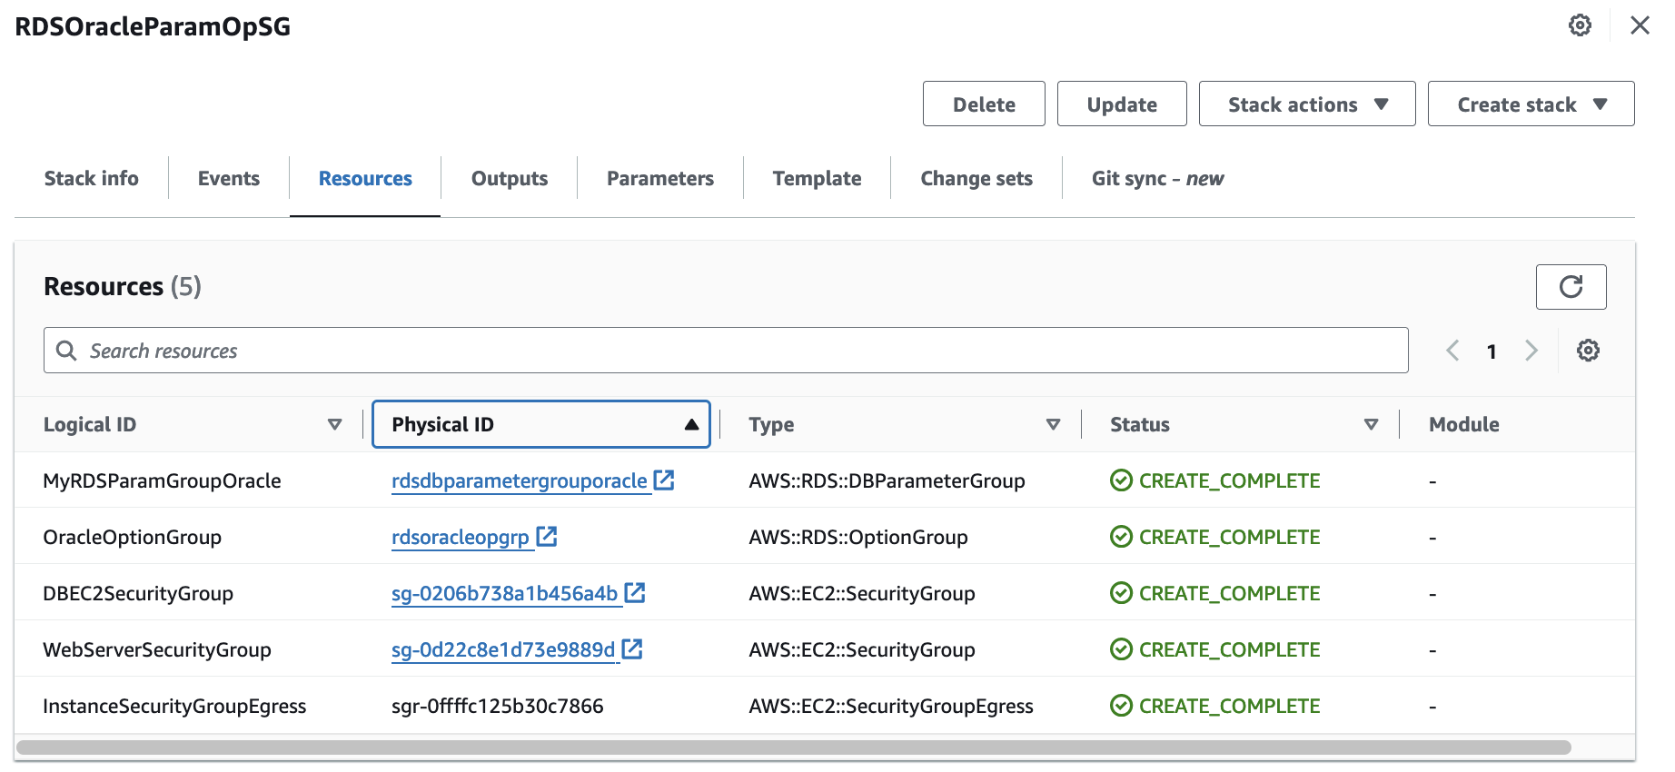This screenshot has height=772, width=1675.
Task: Sort by Logical ID column
Action: point(334,424)
